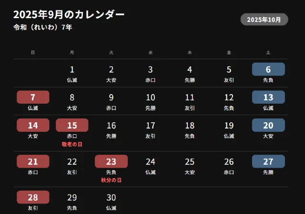Screen dimensions: 305x214
Task: Pick Thursday September 18
Action: [190, 126]
